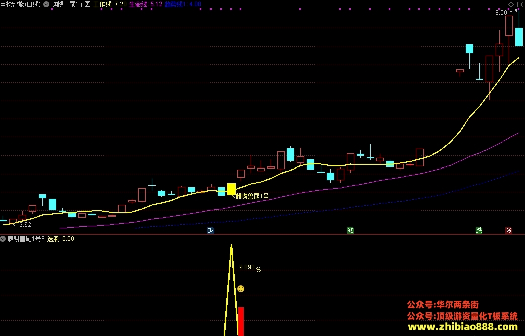Click the 财 marker below the chart
Image resolution: width=526 pixels, height=336 pixels.
click(x=211, y=231)
